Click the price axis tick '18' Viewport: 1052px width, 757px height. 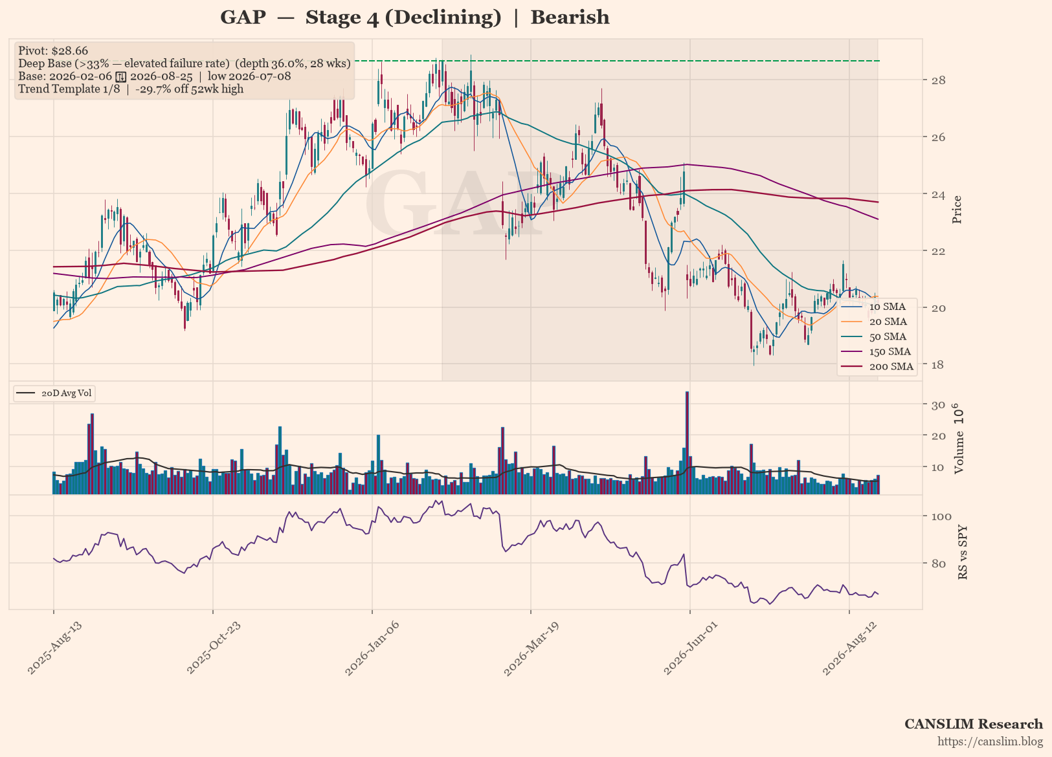(x=937, y=365)
